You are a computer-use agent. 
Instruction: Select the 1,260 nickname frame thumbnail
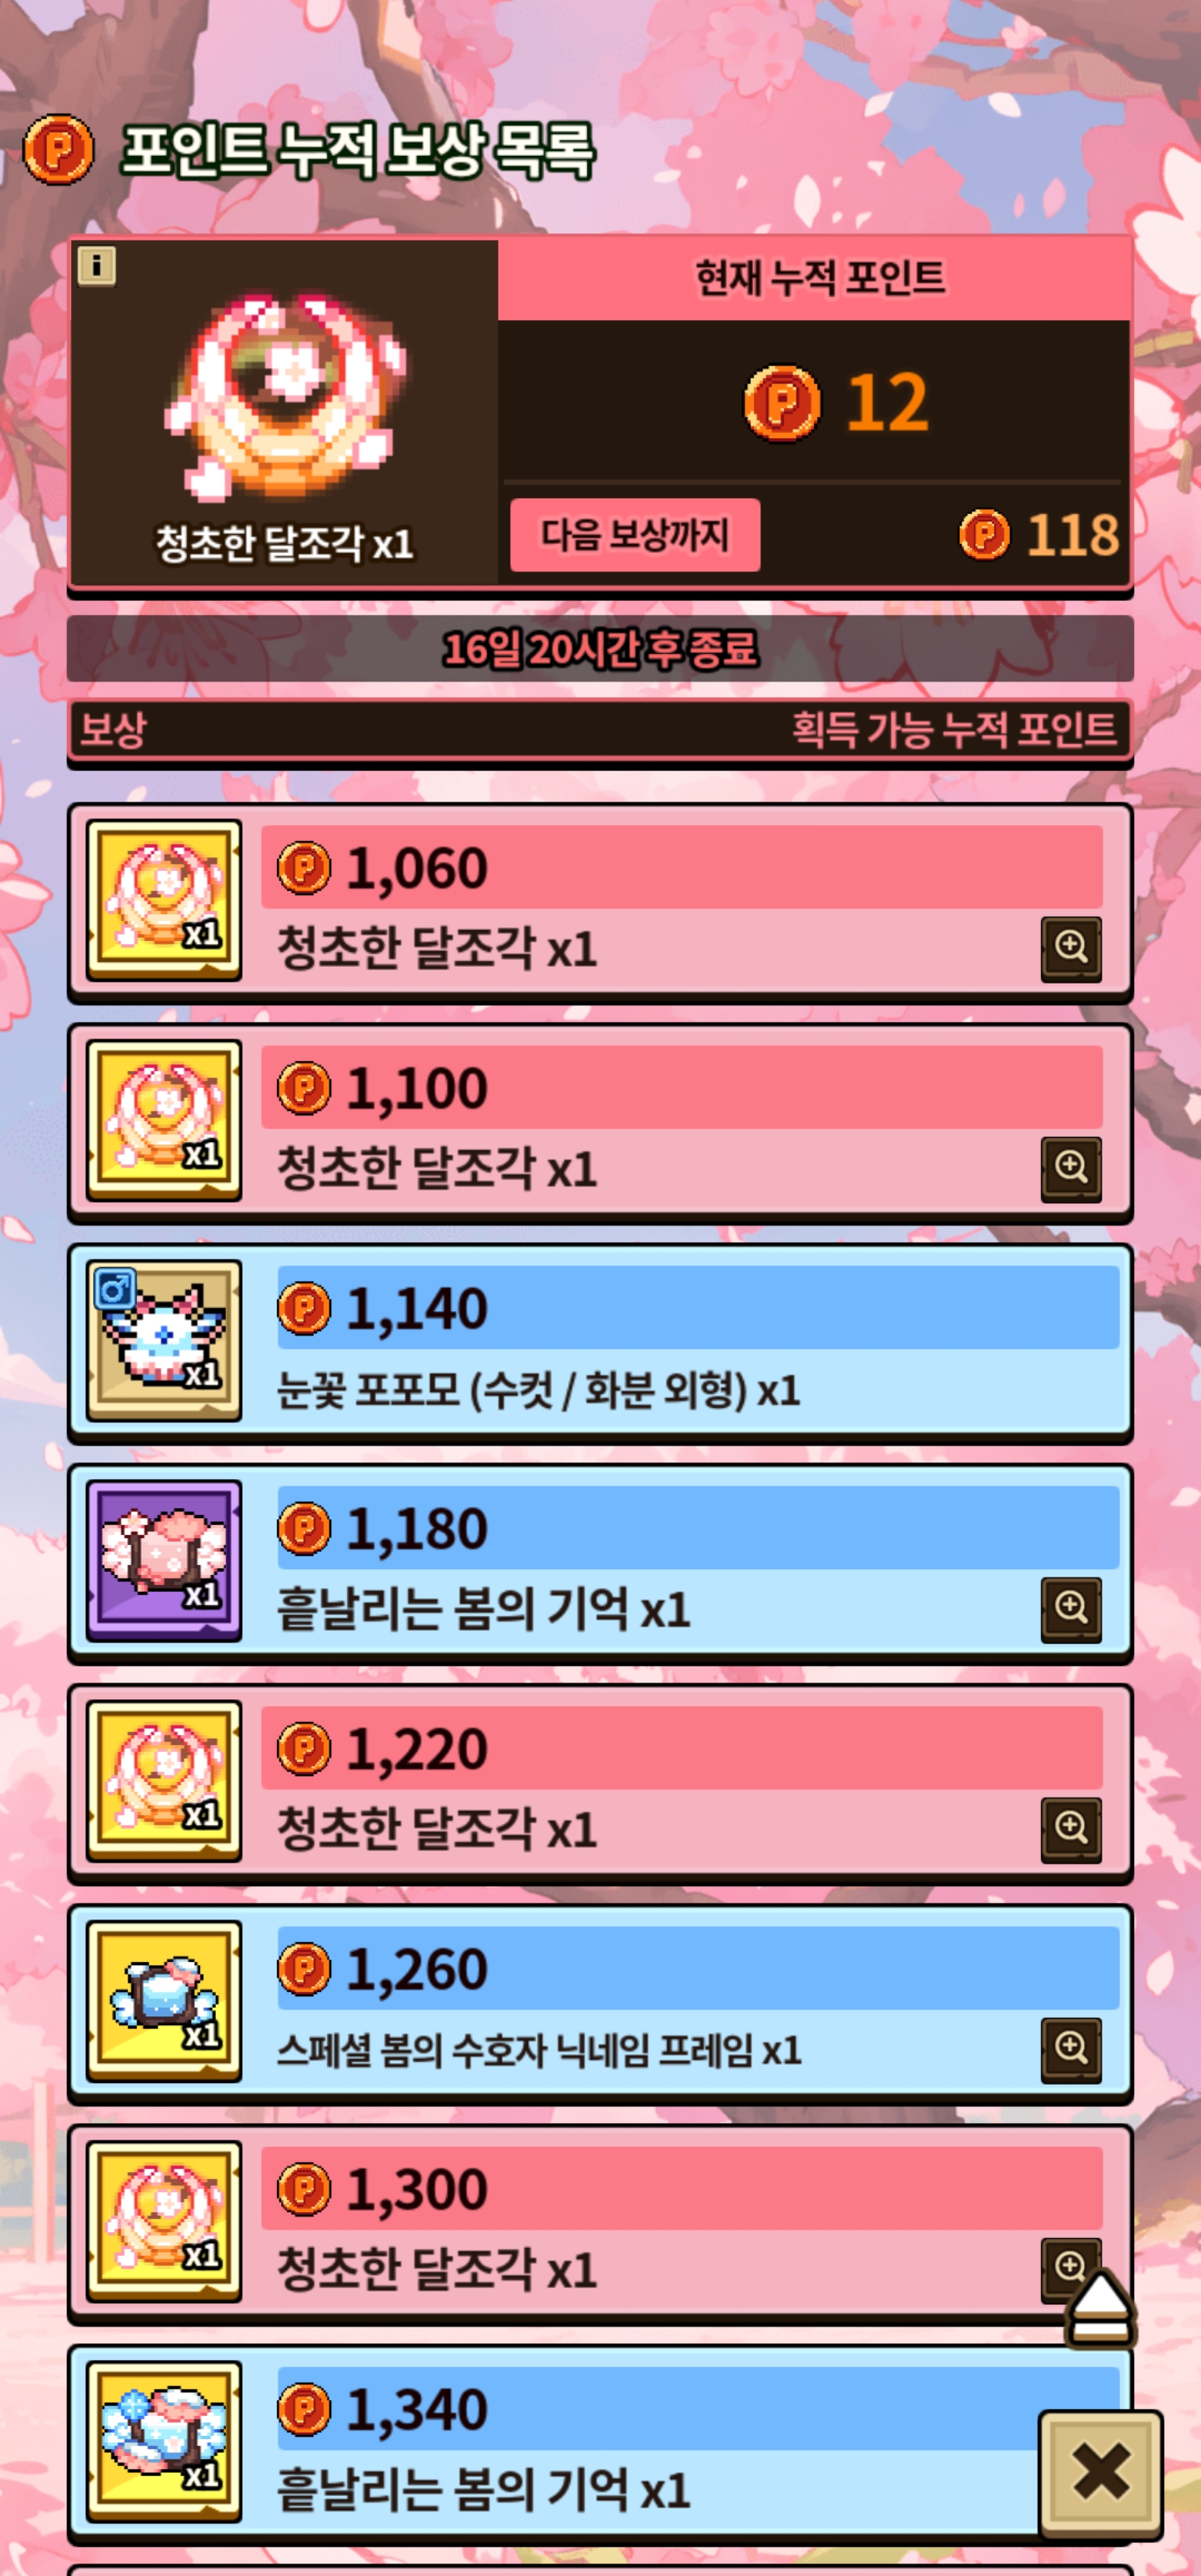click(164, 2000)
